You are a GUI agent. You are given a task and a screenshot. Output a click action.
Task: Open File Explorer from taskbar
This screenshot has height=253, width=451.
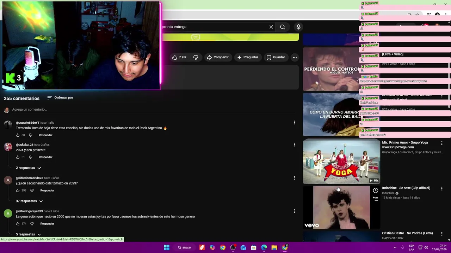click(274, 247)
